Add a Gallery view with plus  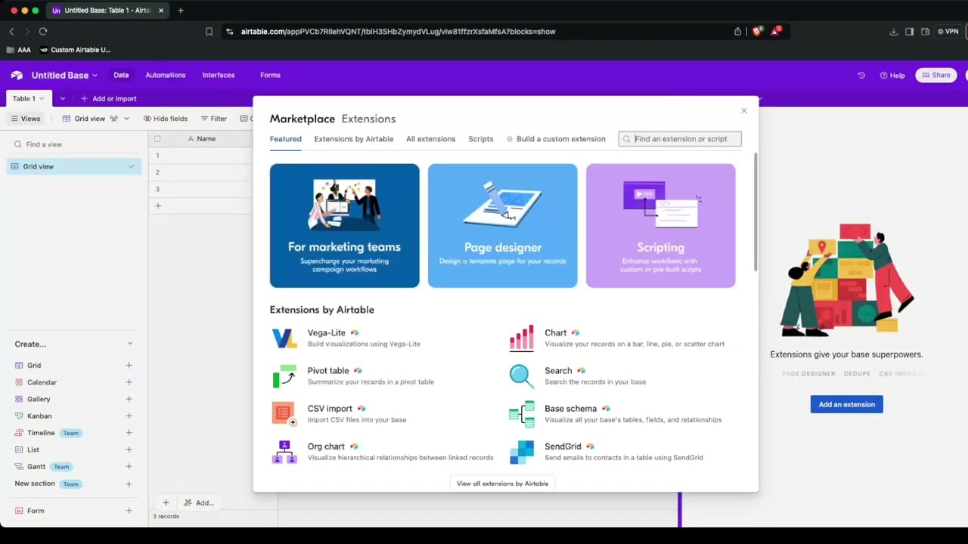(x=129, y=399)
